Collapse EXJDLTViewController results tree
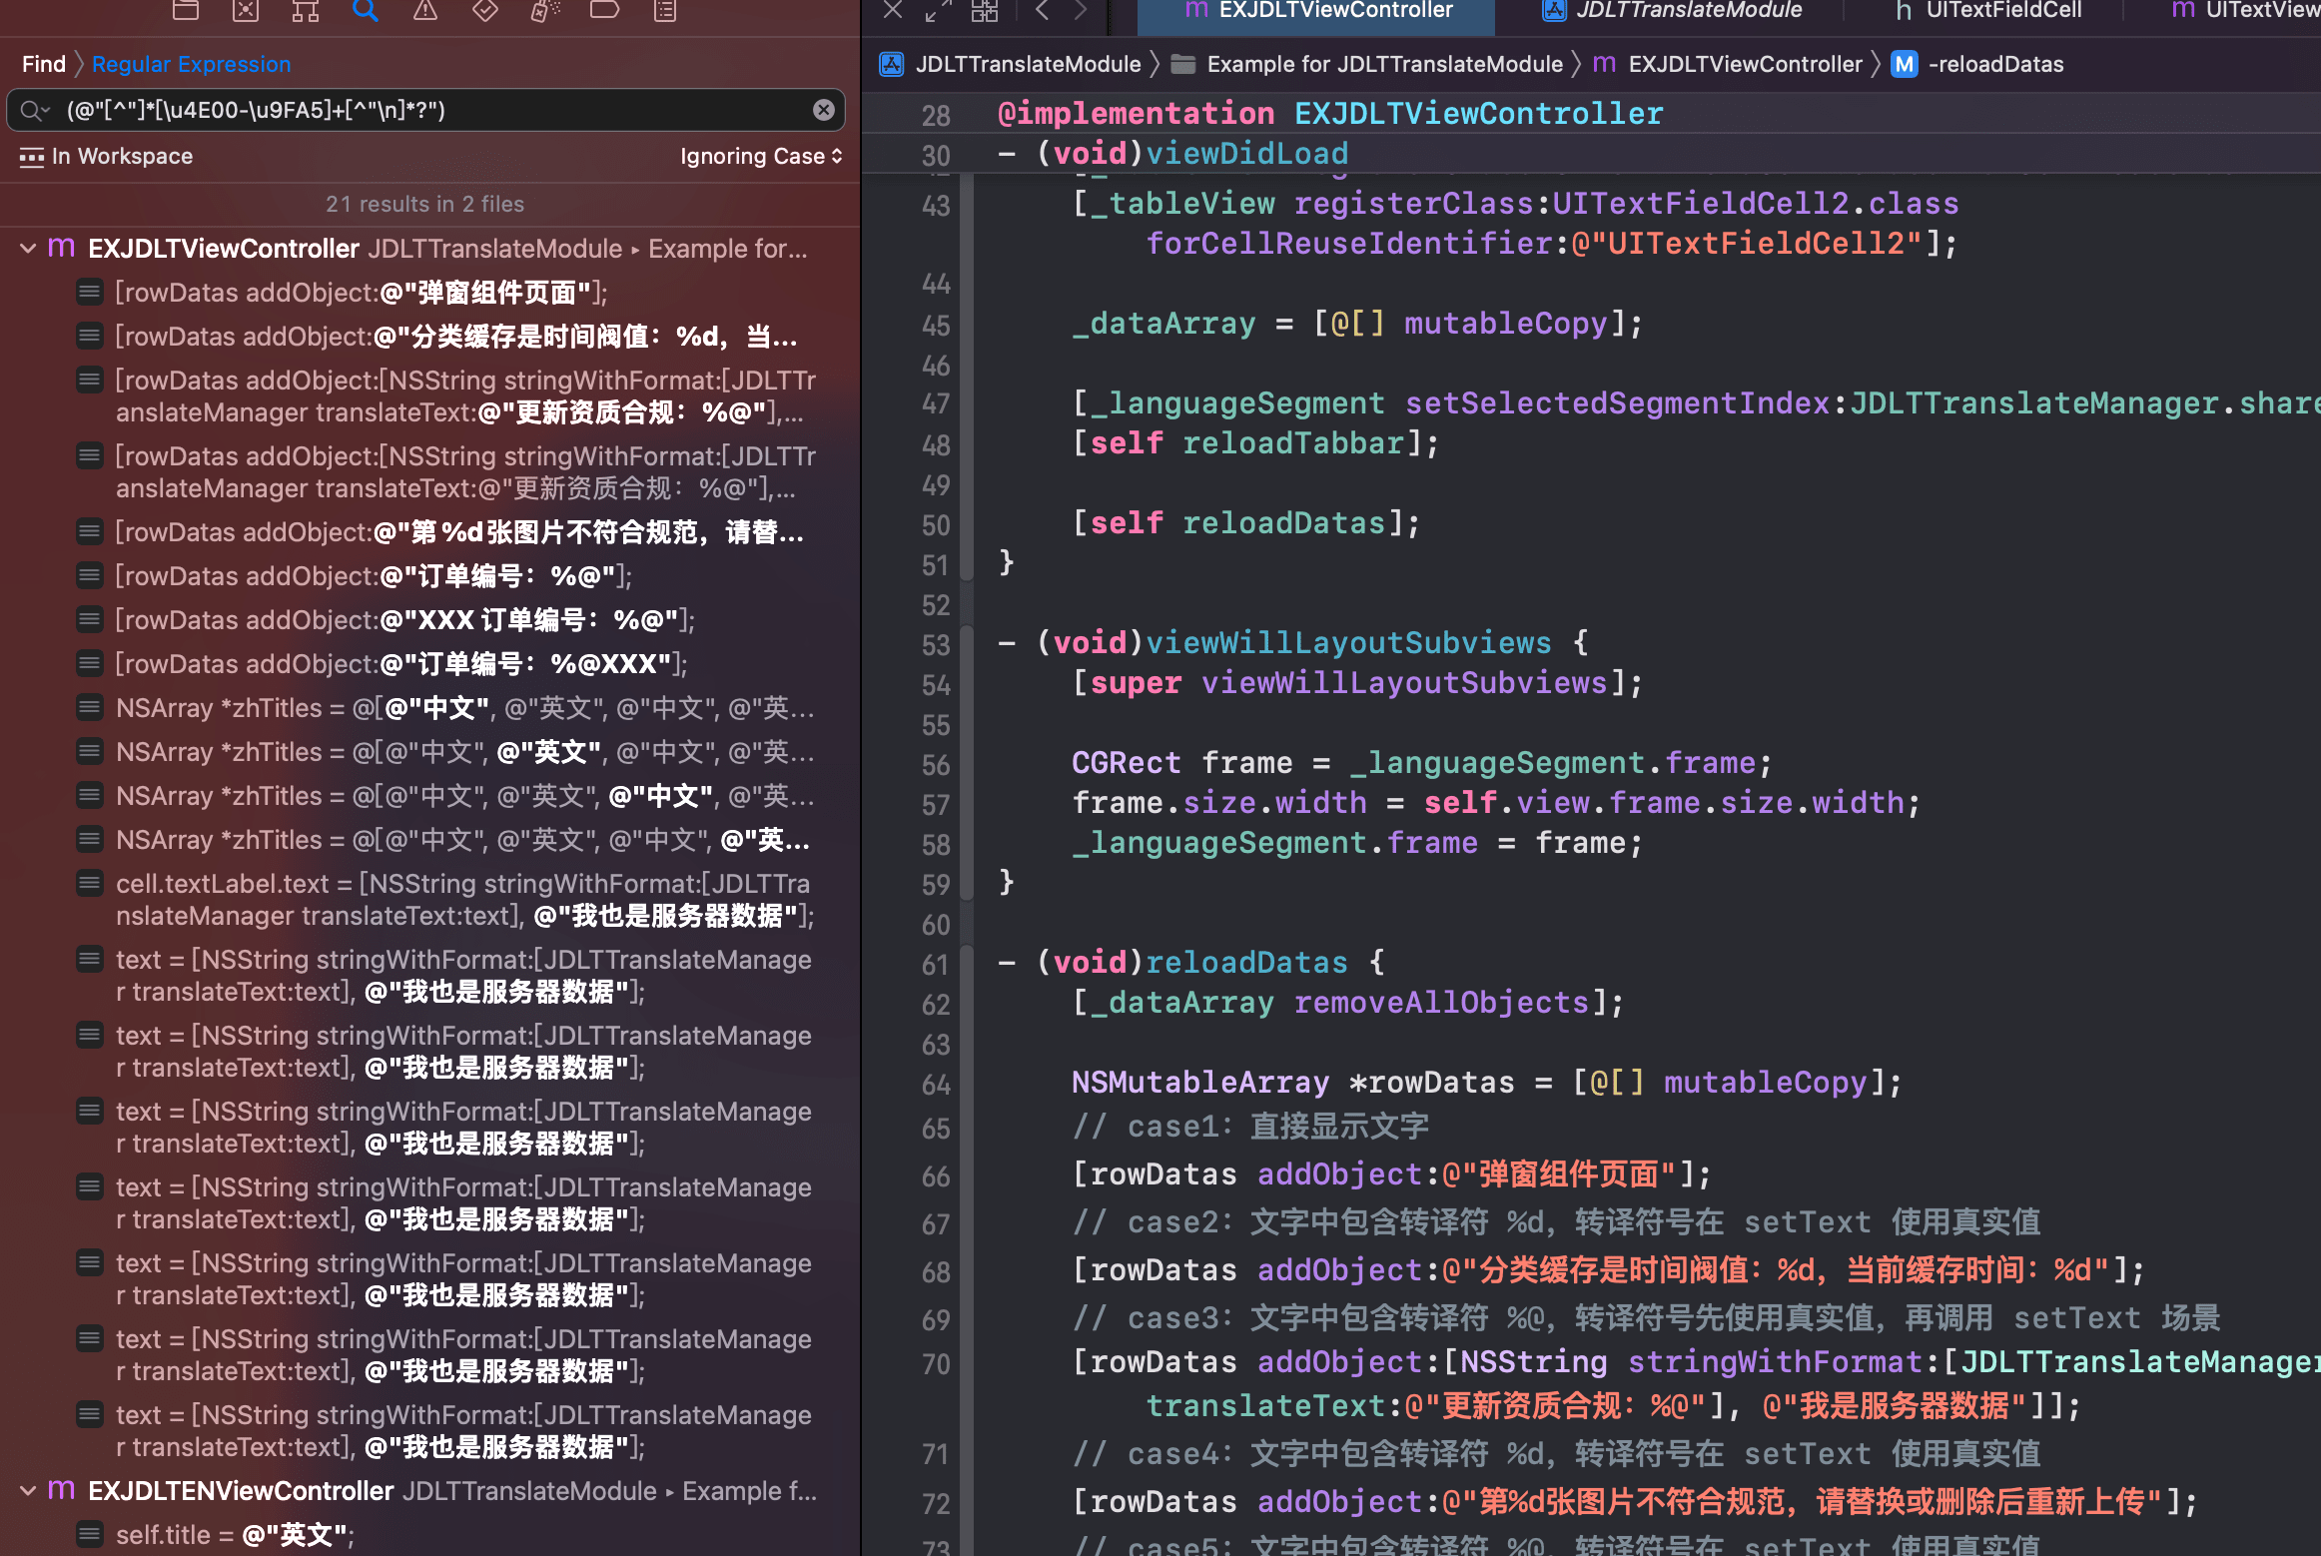This screenshot has width=2321, height=1556. 24,249
